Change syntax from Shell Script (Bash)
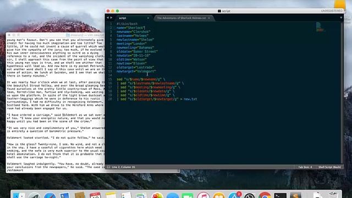This screenshot has height=198, width=352. click(x=329, y=167)
